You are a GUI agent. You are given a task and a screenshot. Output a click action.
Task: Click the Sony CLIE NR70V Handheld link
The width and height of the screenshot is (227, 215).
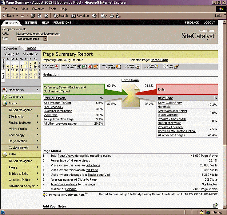coord(170,105)
